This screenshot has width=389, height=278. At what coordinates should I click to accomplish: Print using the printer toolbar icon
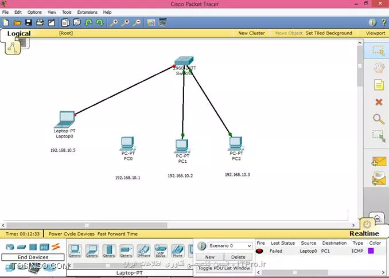pos(40,23)
